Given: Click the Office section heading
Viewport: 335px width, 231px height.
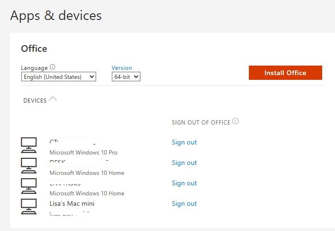Looking at the screenshot, I should click(x=34, y=48).
